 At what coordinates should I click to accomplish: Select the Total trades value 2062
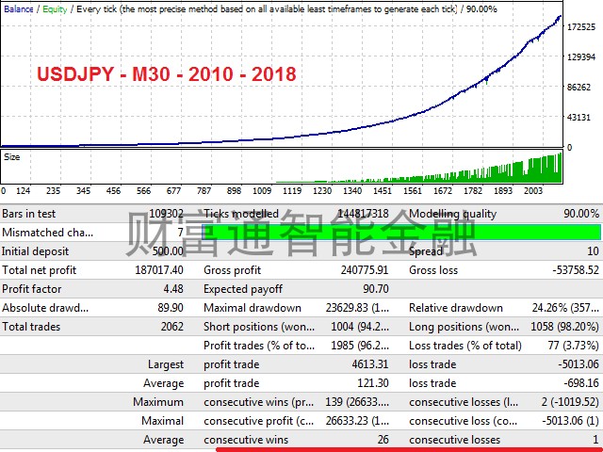point(171,327)
